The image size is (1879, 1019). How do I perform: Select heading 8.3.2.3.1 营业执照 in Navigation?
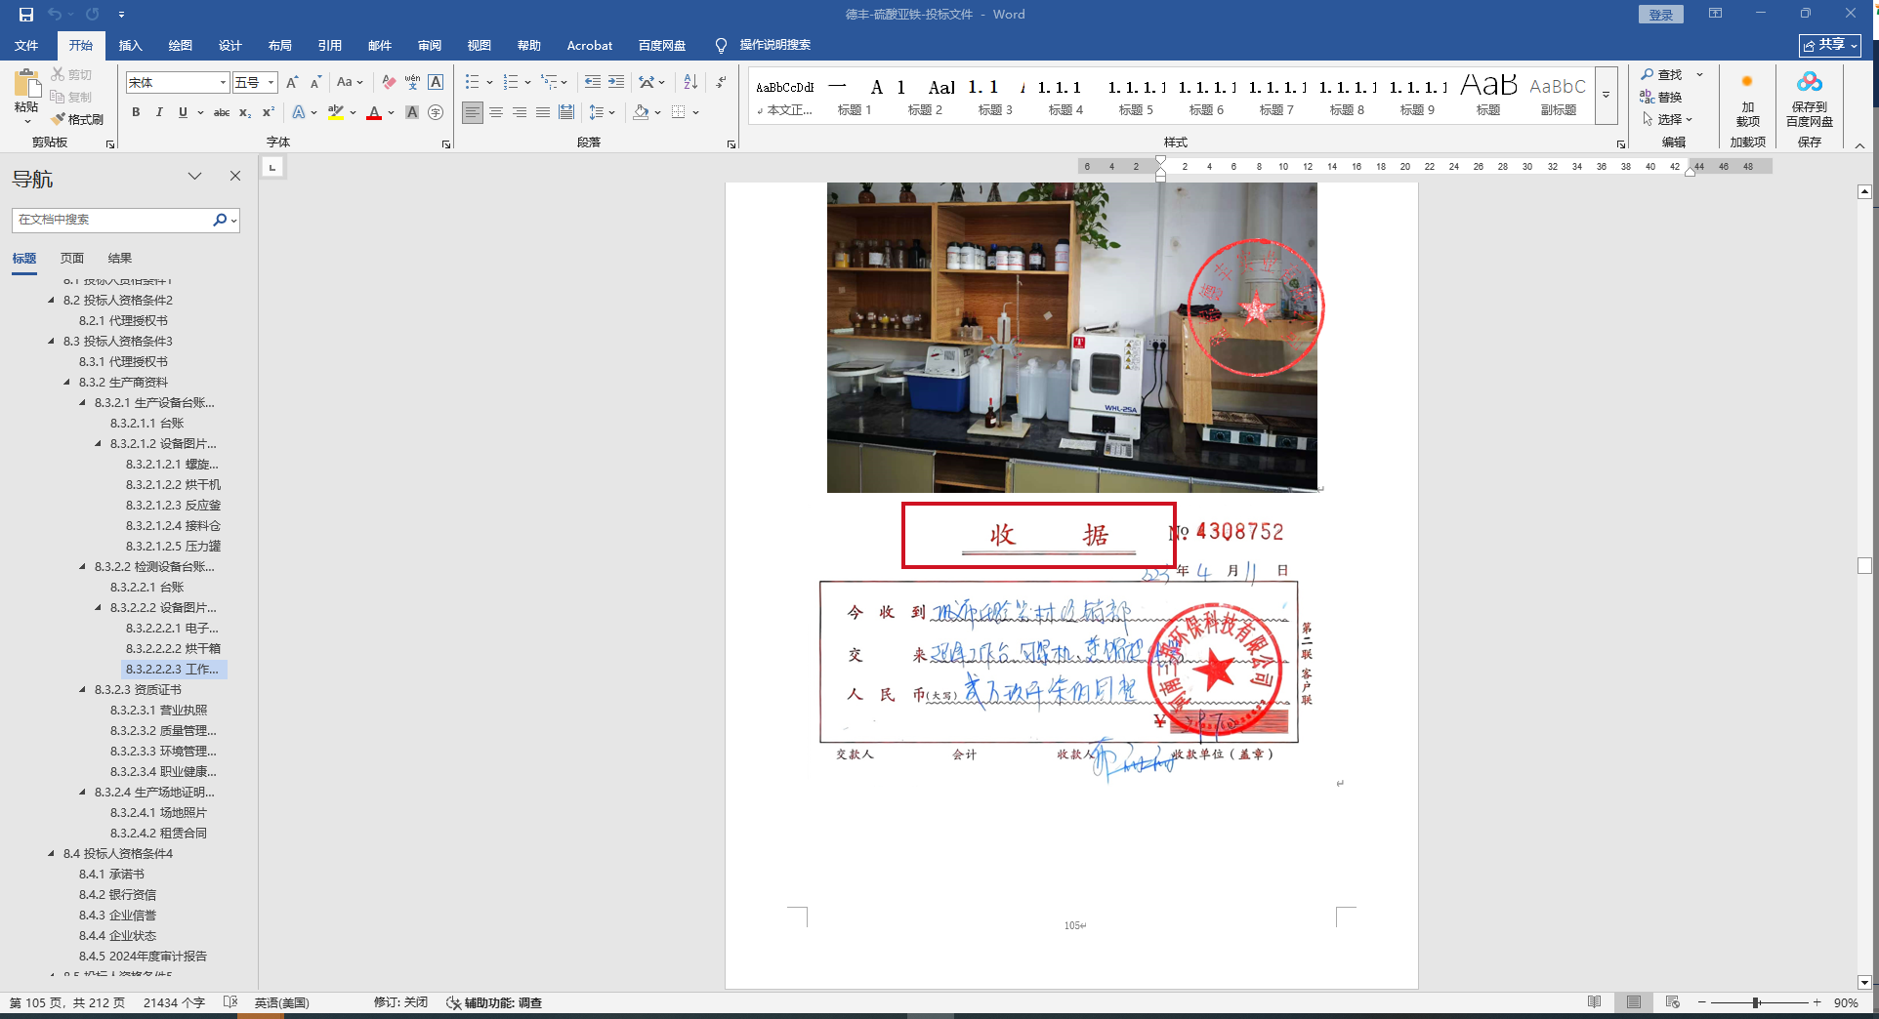tap(158, 711)
